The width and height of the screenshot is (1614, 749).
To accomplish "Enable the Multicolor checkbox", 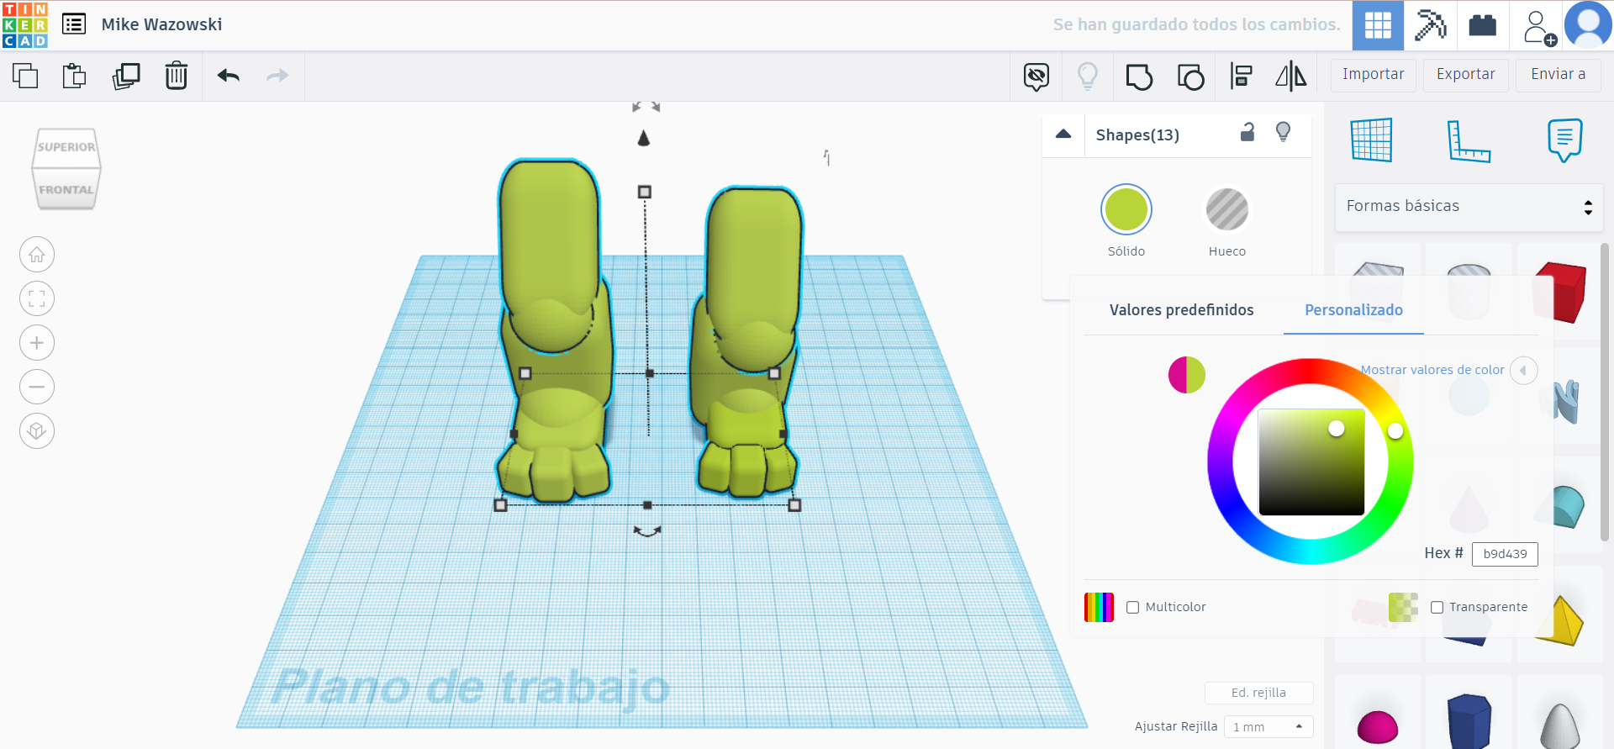I will 1133,607.
